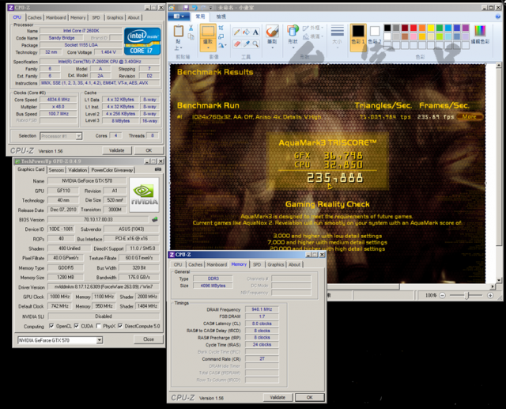Viewport: 506px width, 409px height.
Task: Open the Graphics tab in top CPU-Z window
Action: 115,17
